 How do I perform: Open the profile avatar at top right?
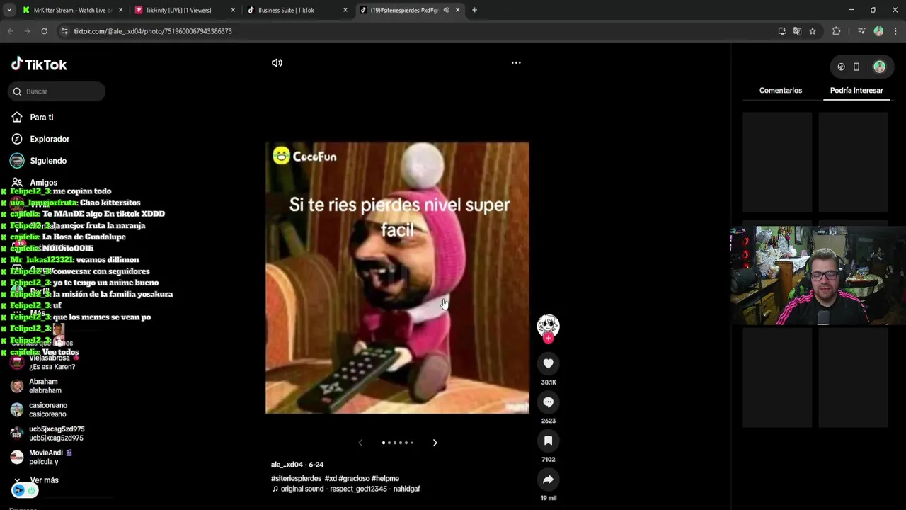click(879, 67)
